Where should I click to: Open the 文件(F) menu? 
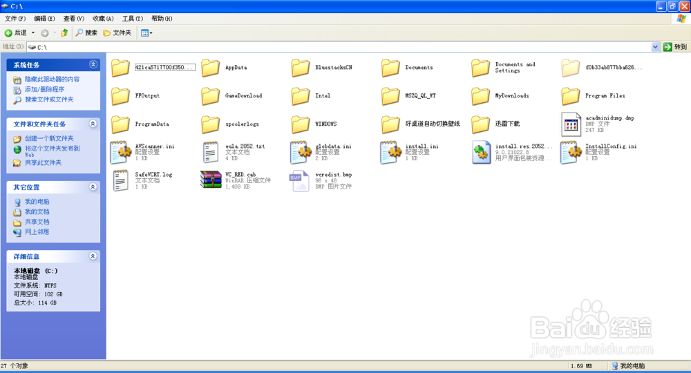coord(15,19)
